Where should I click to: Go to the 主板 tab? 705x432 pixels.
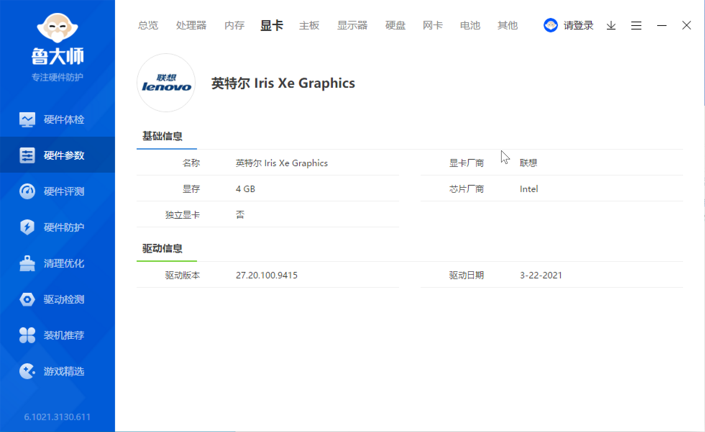pos(309,25)
